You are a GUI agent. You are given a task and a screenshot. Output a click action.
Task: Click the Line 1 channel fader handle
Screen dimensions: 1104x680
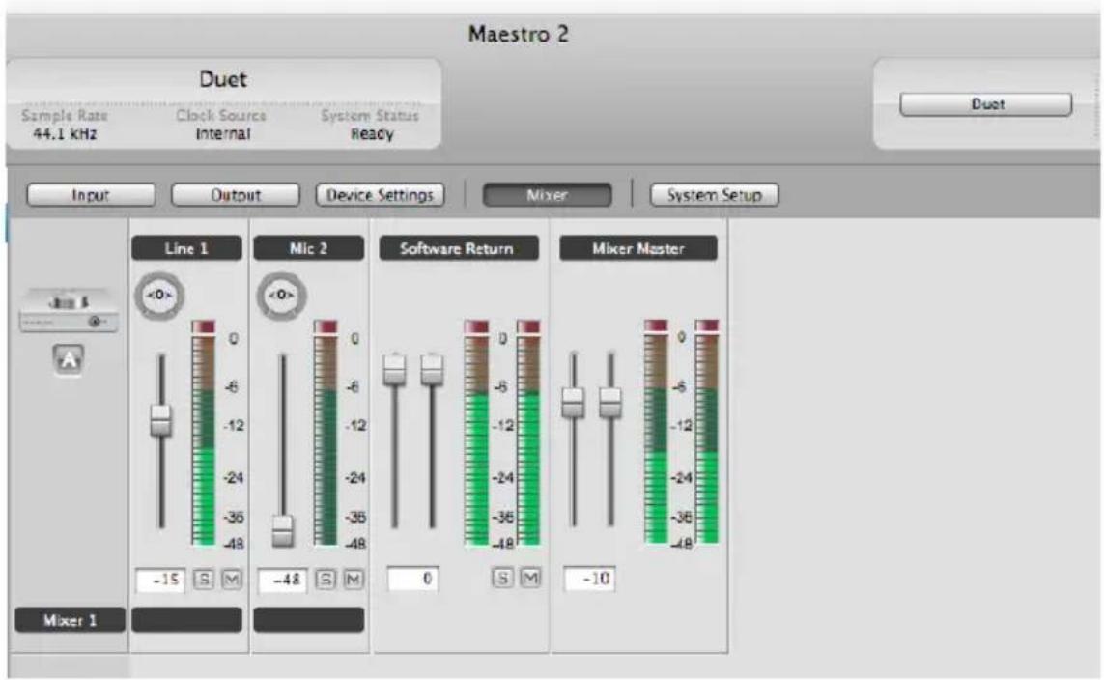click(161, 420)
